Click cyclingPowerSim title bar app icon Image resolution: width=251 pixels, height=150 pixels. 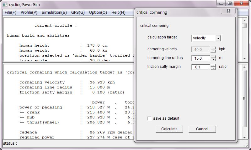[5, 5]
